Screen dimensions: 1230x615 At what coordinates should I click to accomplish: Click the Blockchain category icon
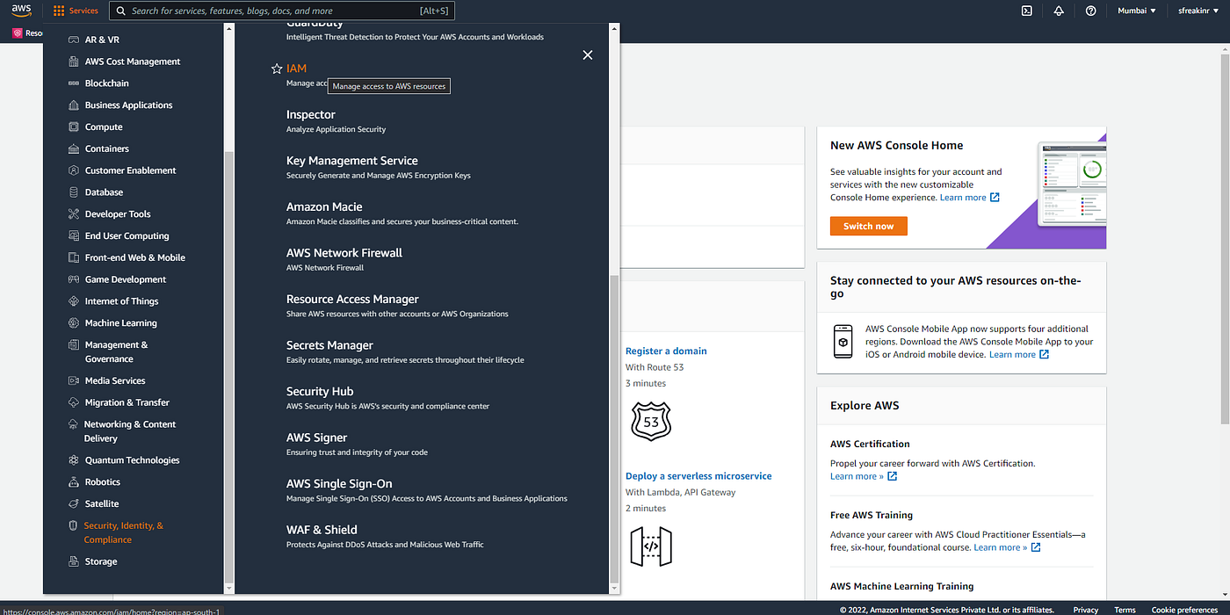coord(74,83)
